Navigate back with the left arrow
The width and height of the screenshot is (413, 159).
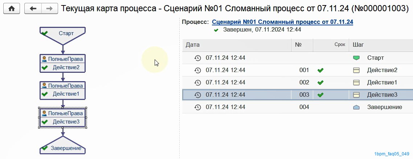coord(33,9)
